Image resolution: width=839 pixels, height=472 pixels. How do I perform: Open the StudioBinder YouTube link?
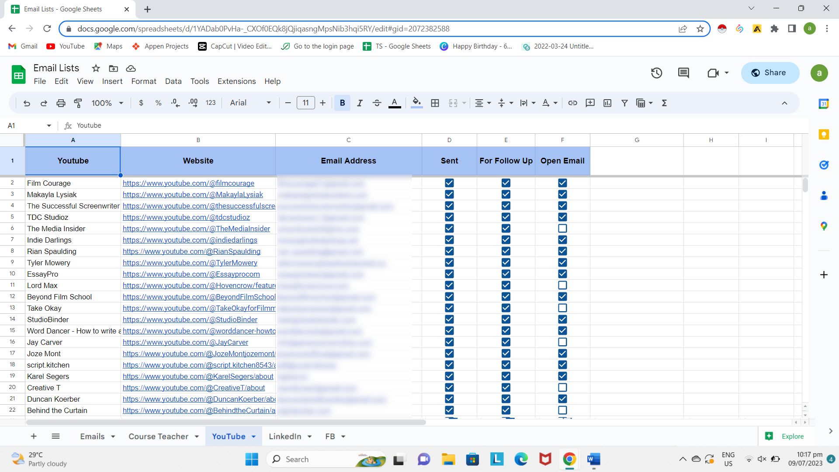[190, 319]
